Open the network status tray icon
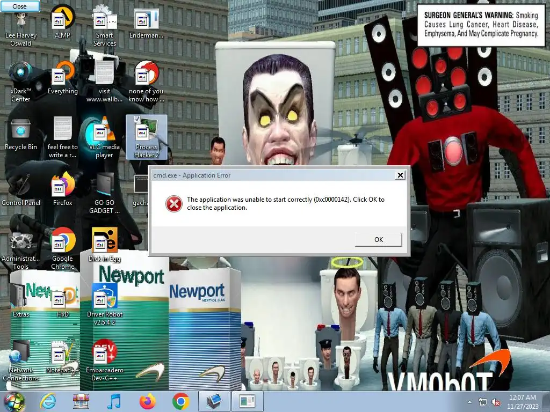 pyautogui.click(x=482, y=402)
